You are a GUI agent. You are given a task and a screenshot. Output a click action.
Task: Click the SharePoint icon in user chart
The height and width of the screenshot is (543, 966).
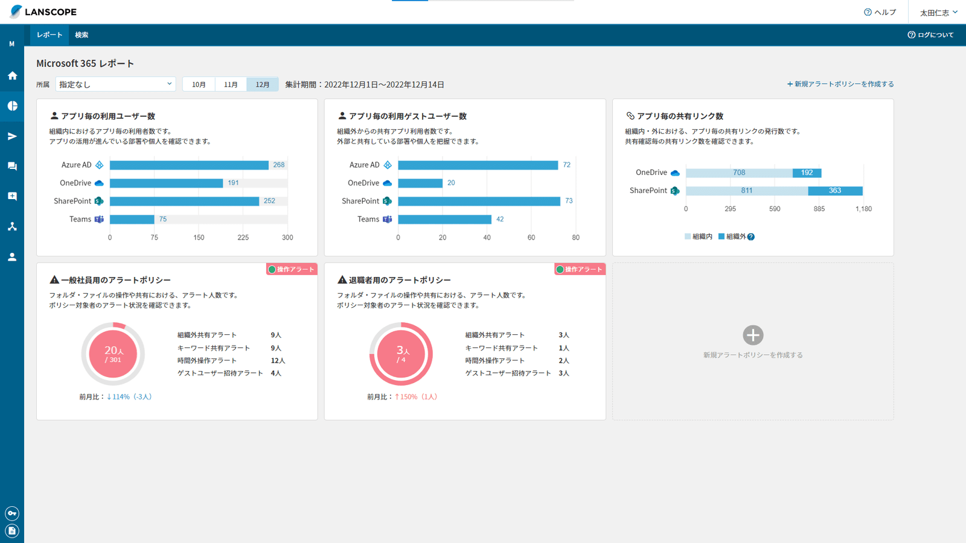tap(99, 201)
